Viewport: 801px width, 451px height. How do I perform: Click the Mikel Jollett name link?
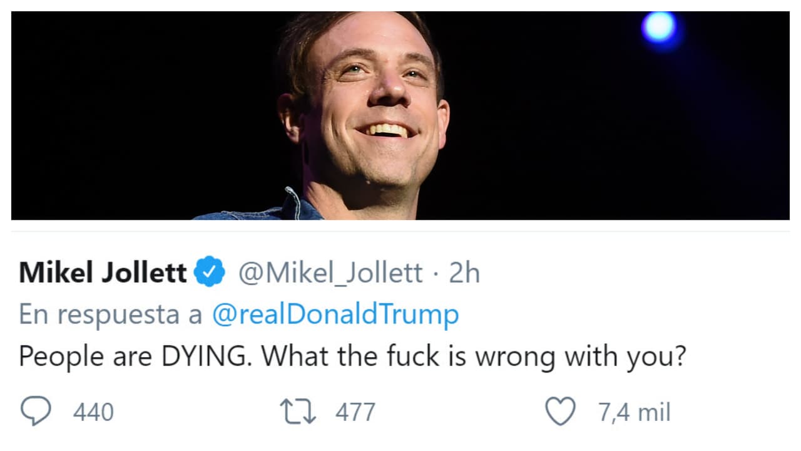coord(103,272)
